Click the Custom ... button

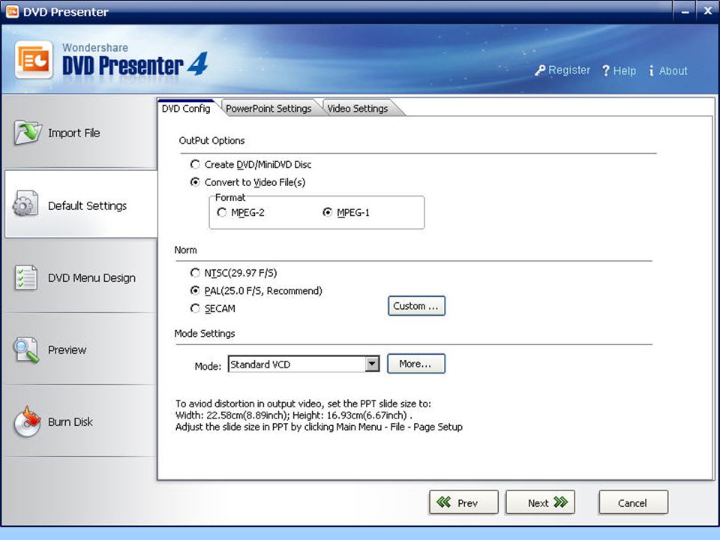pyautogui.click(x=416, y=306)
